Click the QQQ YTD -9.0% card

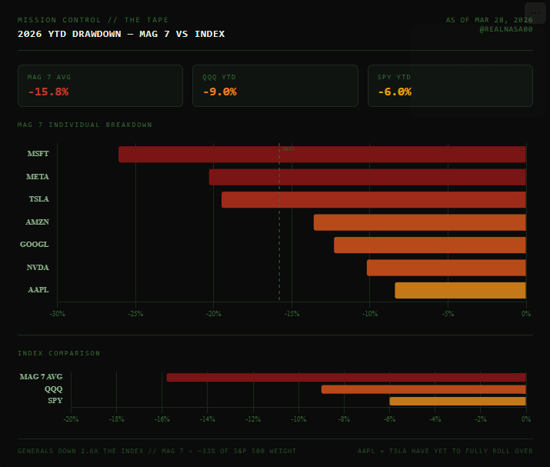point(275,85)
